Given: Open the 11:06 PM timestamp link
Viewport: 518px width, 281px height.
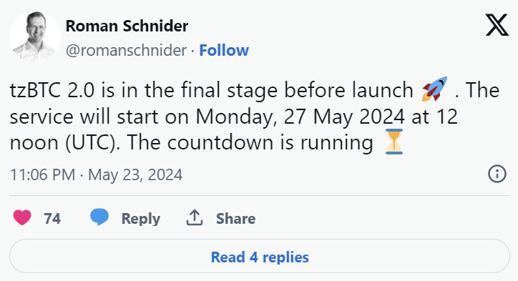Looking at the screenshot, I should pos(43,174).
